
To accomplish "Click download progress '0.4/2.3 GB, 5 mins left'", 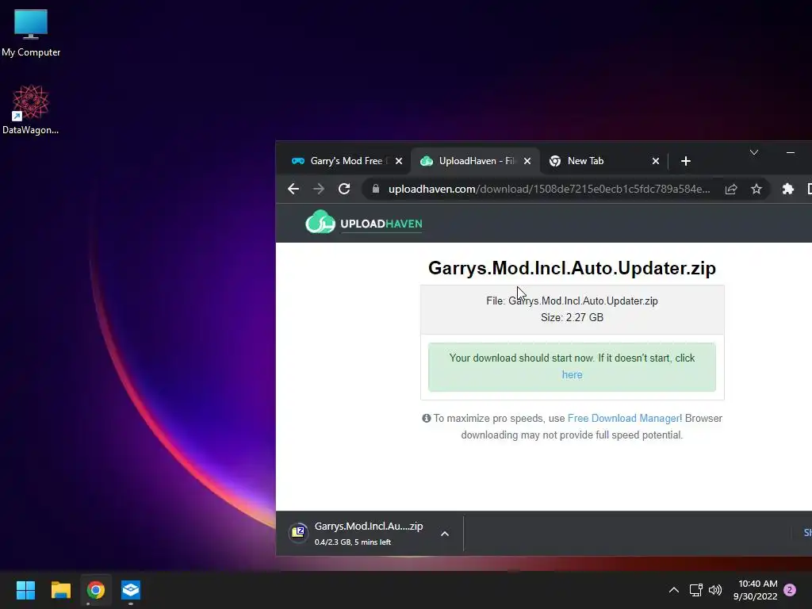I will pyautogui.click(x=353, y=542).
